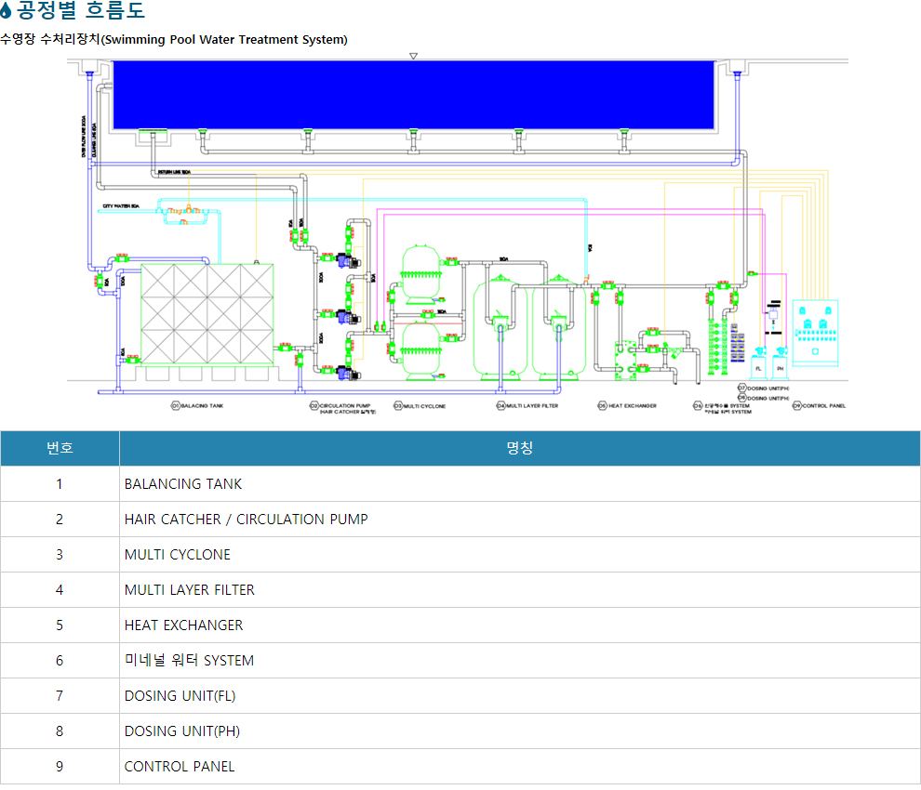Click the '07 DOSING UNIT' diagram label
The image size is (921, 790).
tap(764, 388)
